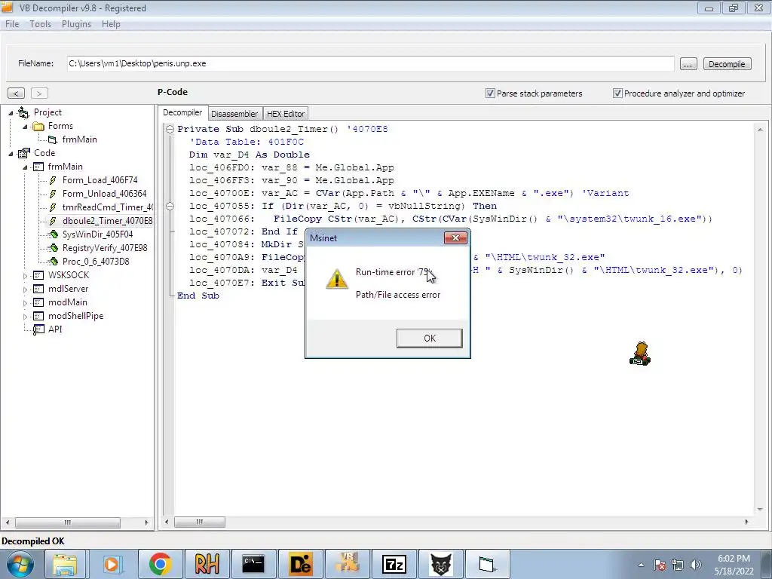Select the modMain module icon

tap(38, 302)
